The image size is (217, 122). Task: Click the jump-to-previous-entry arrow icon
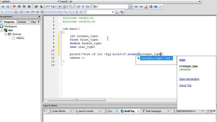(78, 7)
